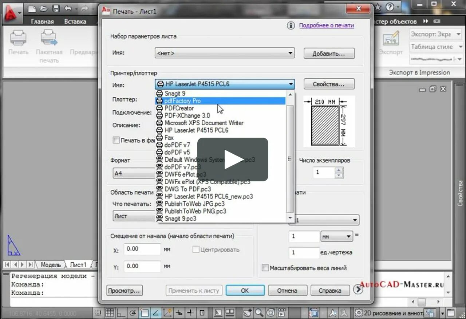466x319 pixels.
Task: Click the Свойства... button
Action: (x=329, y=84)
